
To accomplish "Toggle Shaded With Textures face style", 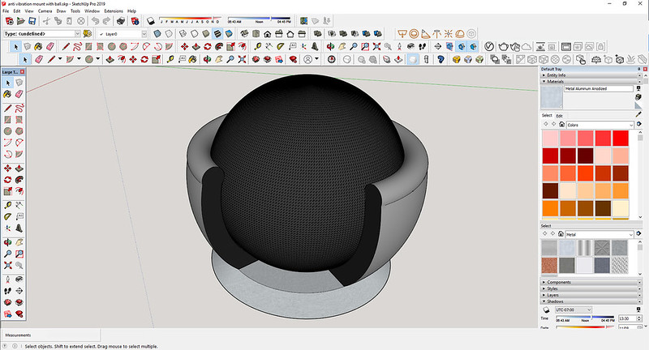I will pyautogui.click(x=217, y=33).
